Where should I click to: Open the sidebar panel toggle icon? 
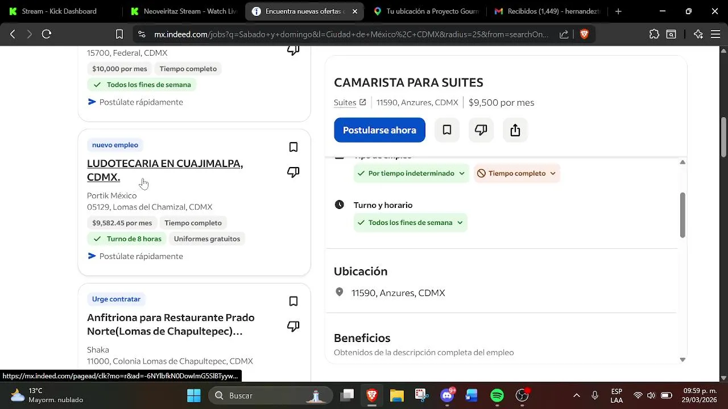click(x=671, y=34)
